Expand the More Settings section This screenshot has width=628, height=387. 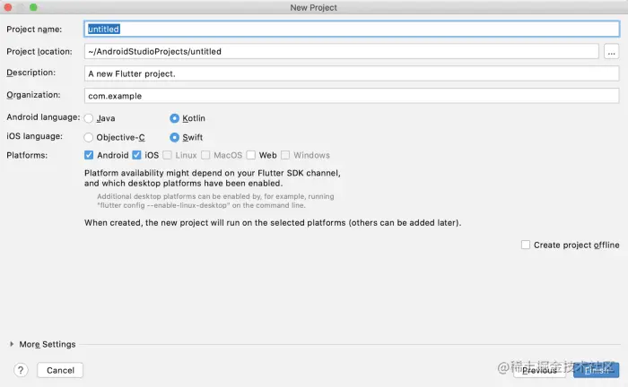[13, 344]
